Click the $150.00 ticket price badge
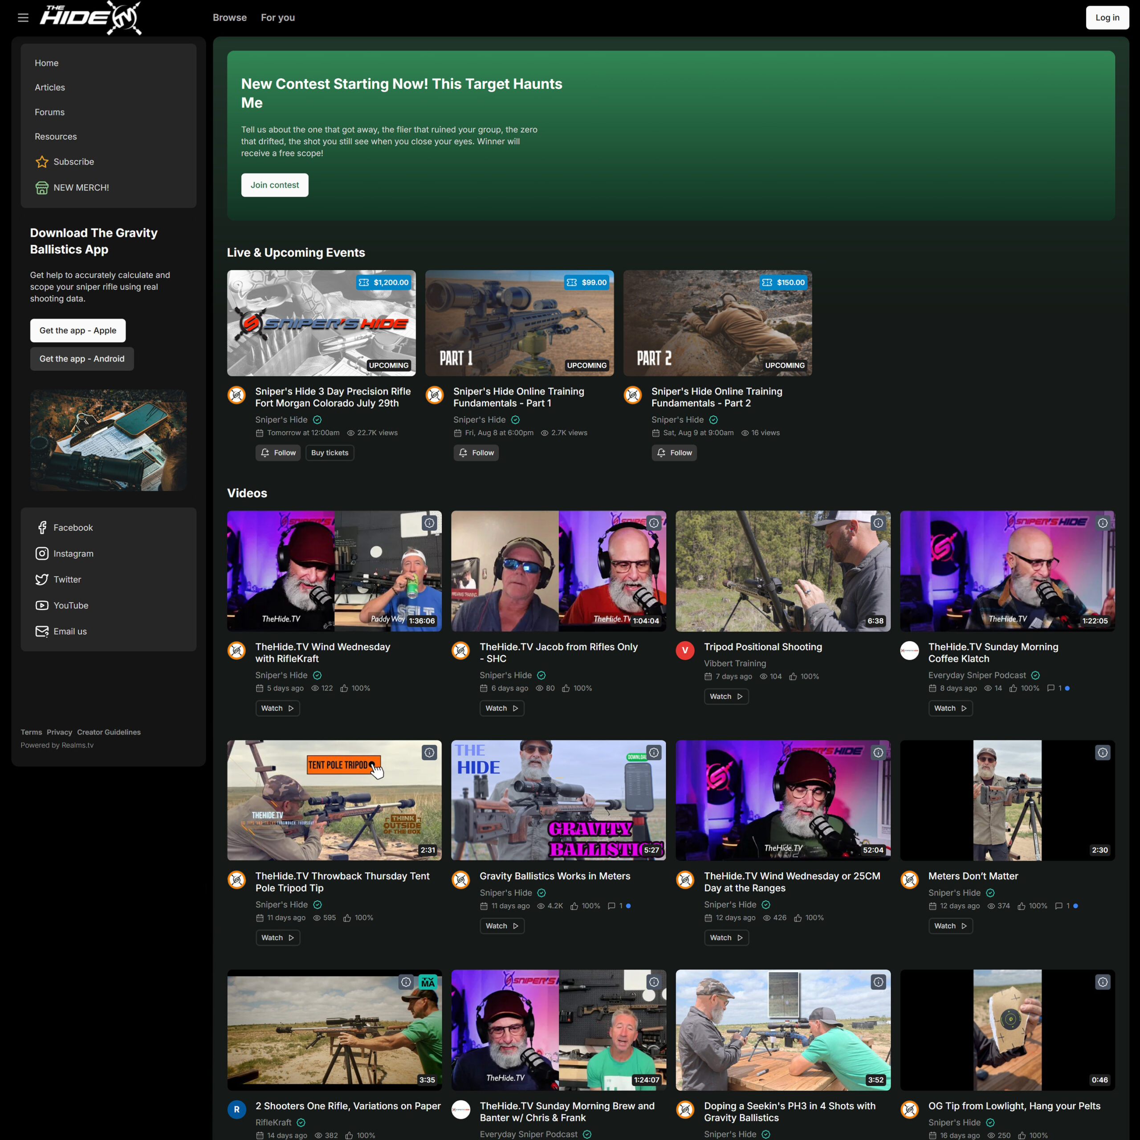Viewport: 1140px width, 1140px height. (783, 283)
